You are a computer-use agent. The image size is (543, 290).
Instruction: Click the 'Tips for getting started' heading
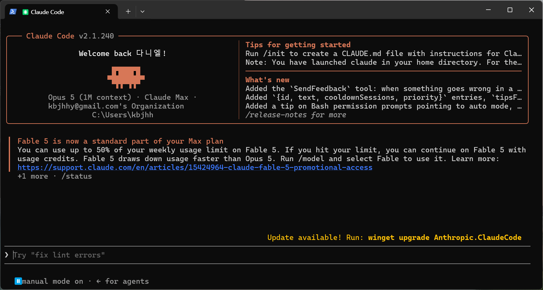tap(298, 45)
